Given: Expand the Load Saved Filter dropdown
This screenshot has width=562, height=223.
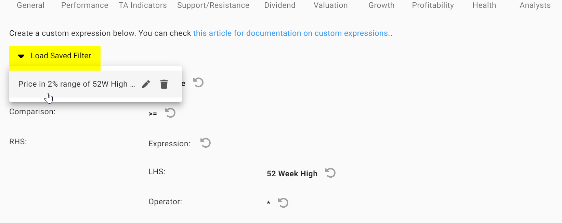Looking at the screenshot, I should (x=55, y=56).
